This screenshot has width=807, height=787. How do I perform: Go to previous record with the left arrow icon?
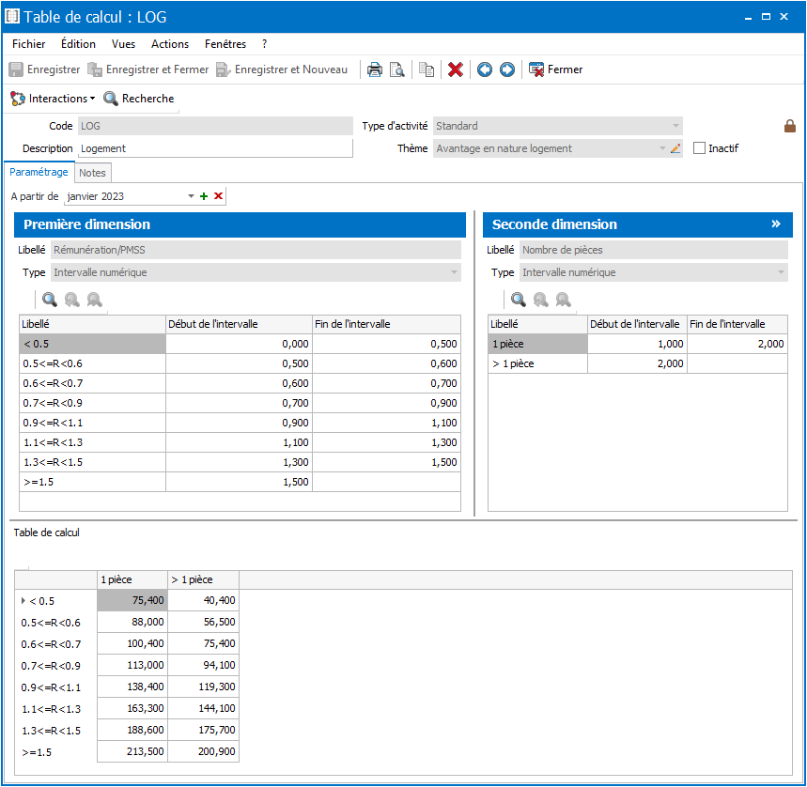coord(485,69)
